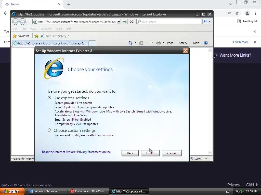
Task: Open a new tab in Internet Explorer
Action: pos(92,44)
